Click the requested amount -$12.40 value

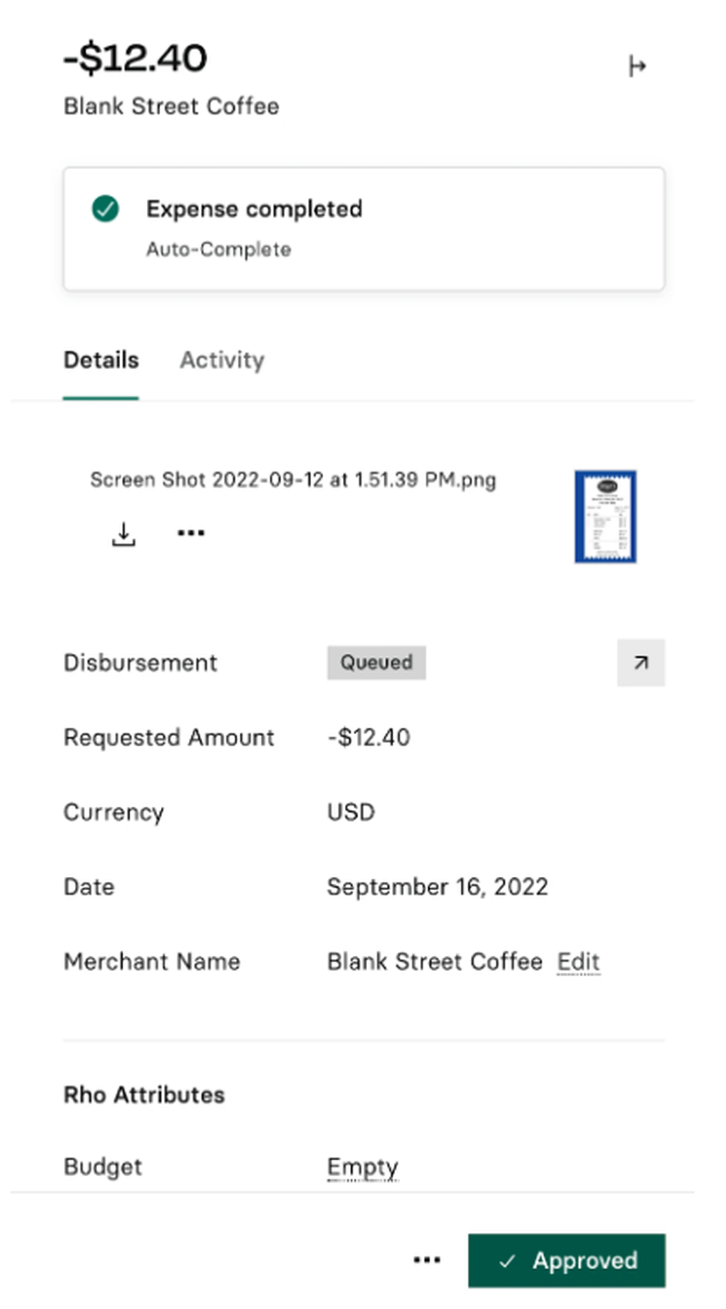(x=369, y=737)
